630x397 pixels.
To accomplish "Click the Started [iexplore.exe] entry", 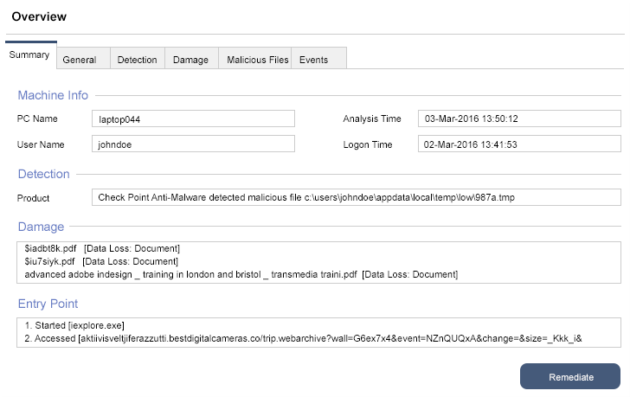I will coord(74,325).
